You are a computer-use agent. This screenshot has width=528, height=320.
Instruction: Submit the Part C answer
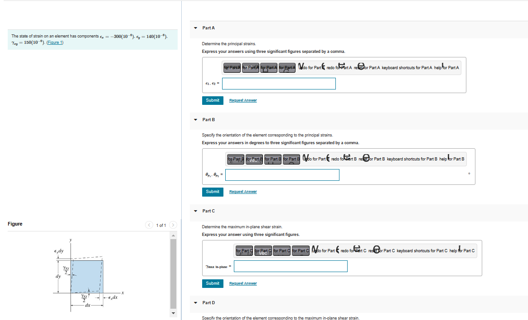[x=213, y=283]
